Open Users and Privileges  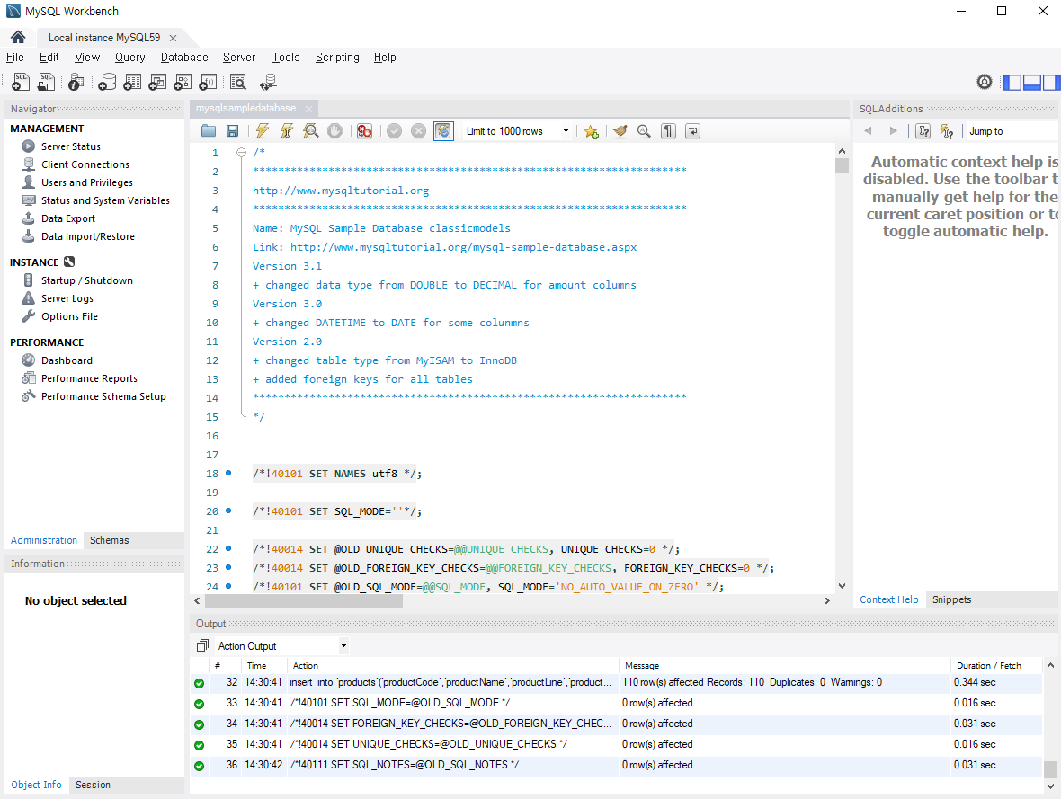86,182
